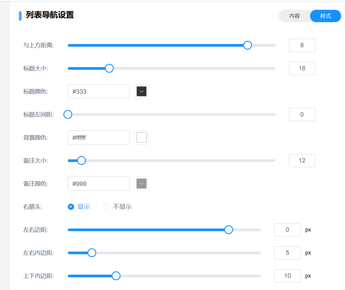Click the 标题颜色 hex input field
The height and width of the screenshot is (290, 345).
pyautogui.click(x=99, y=91)
